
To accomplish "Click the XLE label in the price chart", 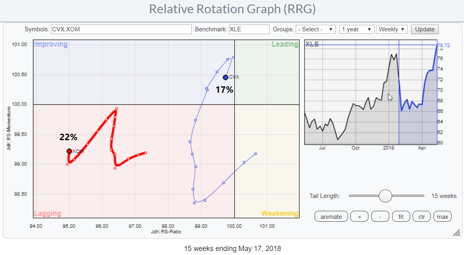I will click(x=312, y=44).
